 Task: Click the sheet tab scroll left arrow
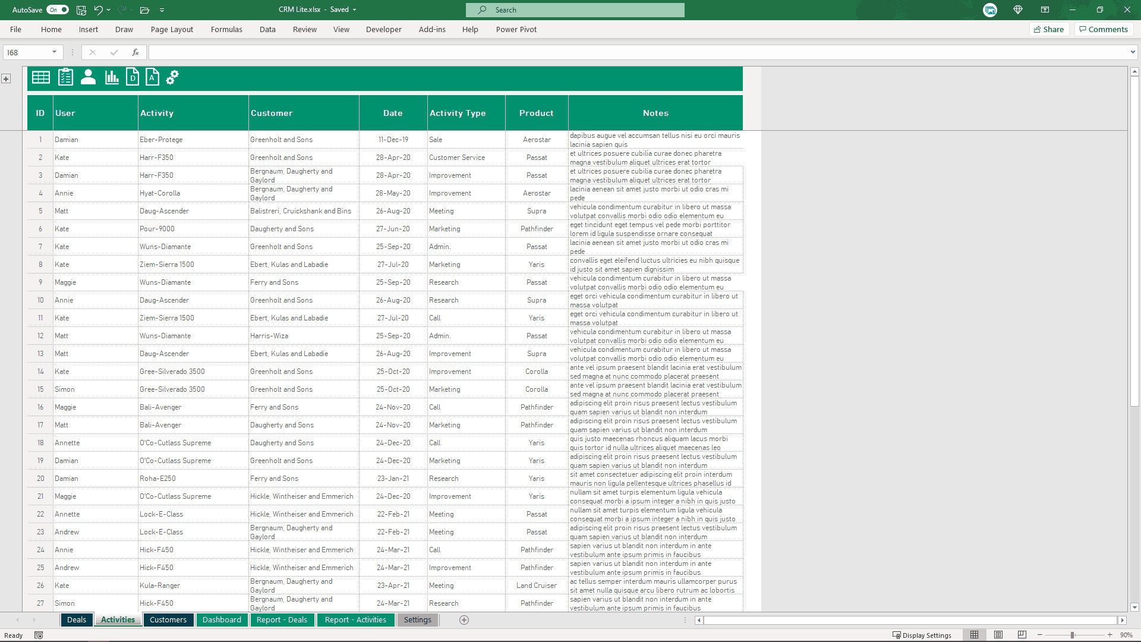[17, 620]
